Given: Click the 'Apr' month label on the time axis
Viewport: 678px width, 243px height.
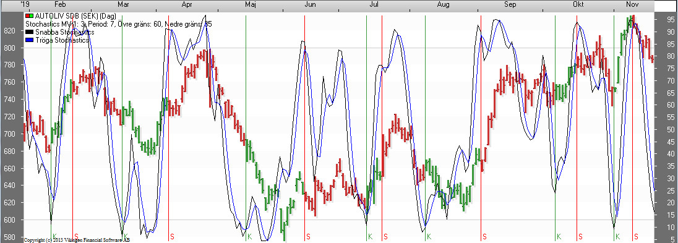Looking at the screenshot, I should click(187, 5).
